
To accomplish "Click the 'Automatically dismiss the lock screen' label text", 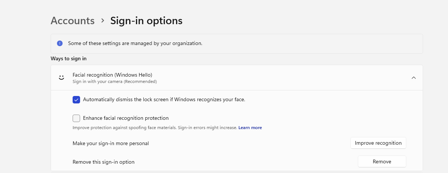I will coord(164,100).
